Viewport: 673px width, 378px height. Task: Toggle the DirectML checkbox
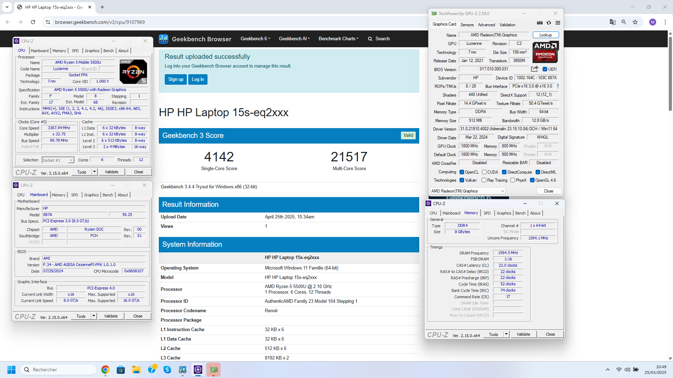[538, 172]
